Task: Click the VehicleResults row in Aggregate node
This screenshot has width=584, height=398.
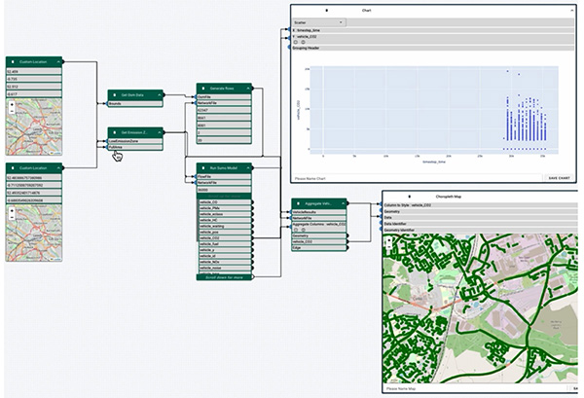Action: click(319, 212)
